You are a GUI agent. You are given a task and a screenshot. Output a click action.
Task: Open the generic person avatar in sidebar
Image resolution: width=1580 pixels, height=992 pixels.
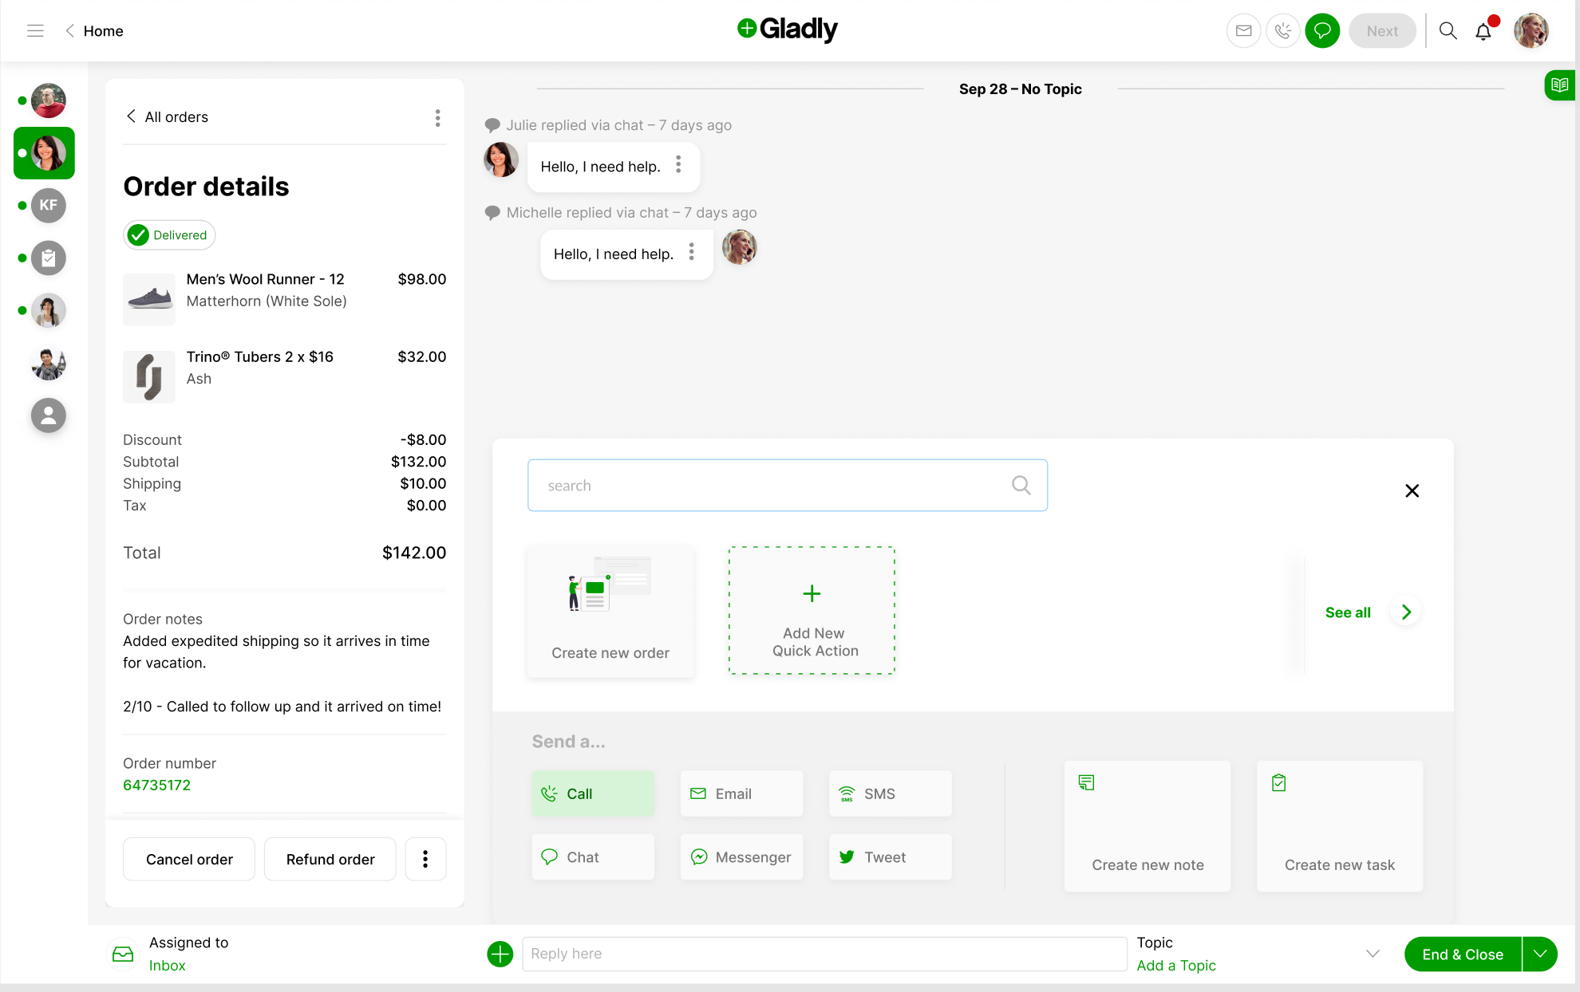point(49,415)
